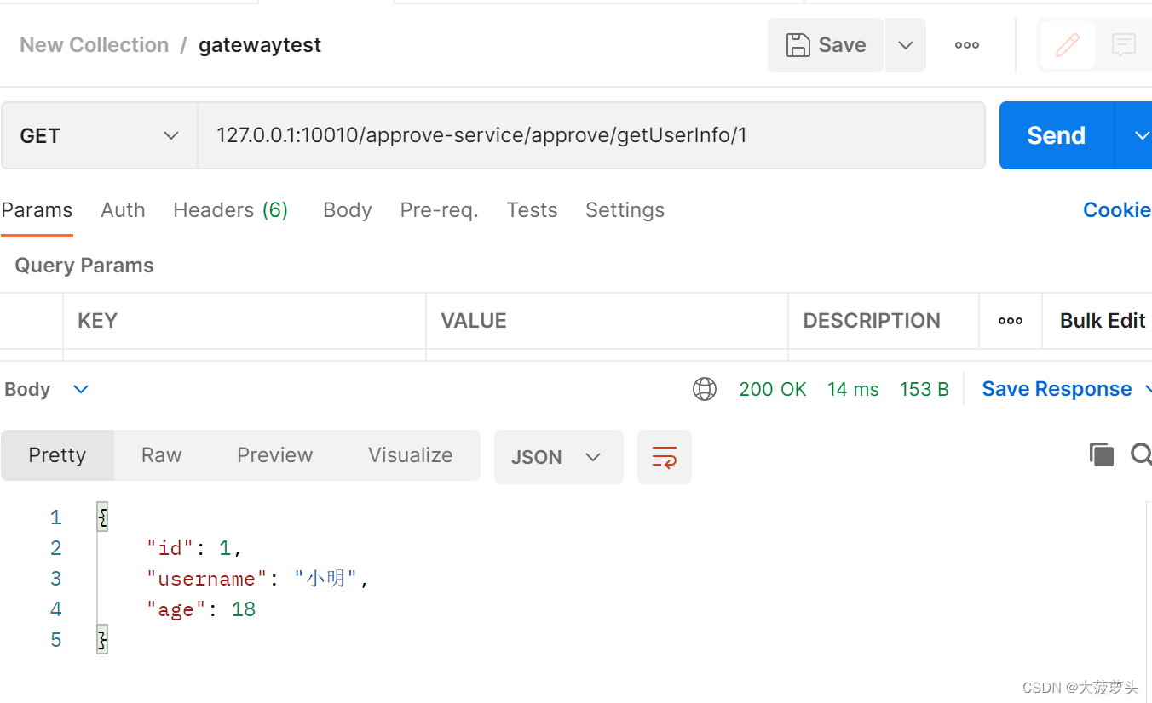Search the response with the magnifier icon

click(1141, 454)
